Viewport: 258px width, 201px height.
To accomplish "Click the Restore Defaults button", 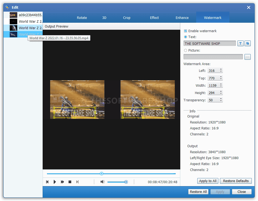I will 236,181.
